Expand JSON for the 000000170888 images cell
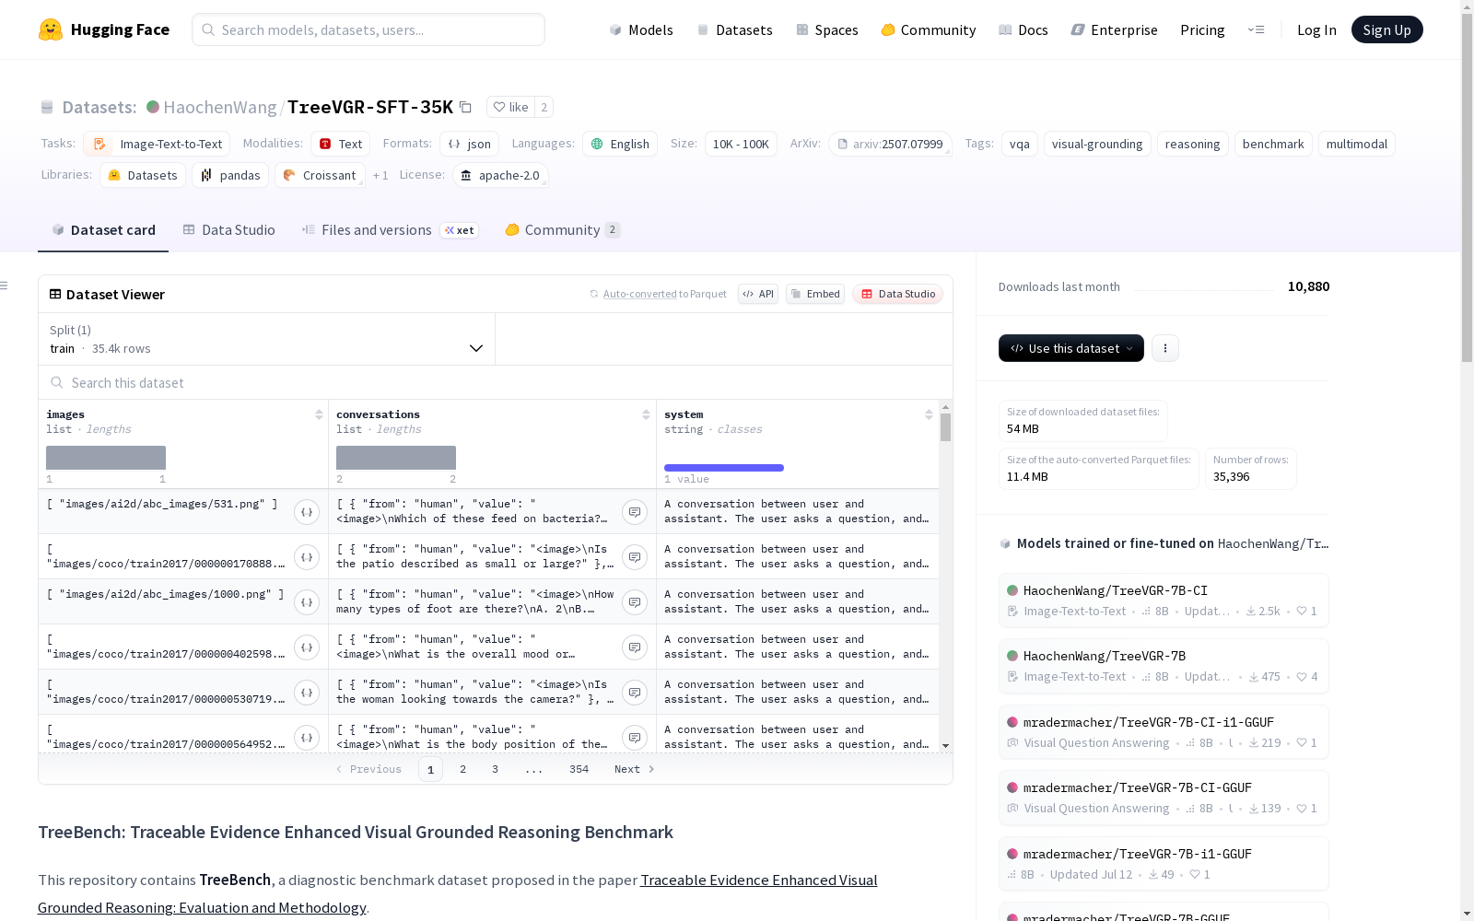This screenshot has height=921, width=1474. tap(307, 557)
